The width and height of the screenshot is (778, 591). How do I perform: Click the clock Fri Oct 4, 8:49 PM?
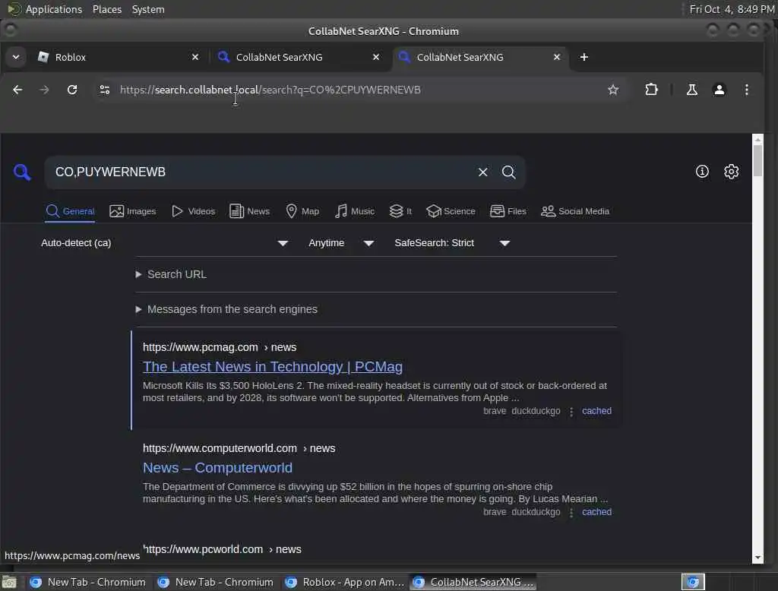732,9
